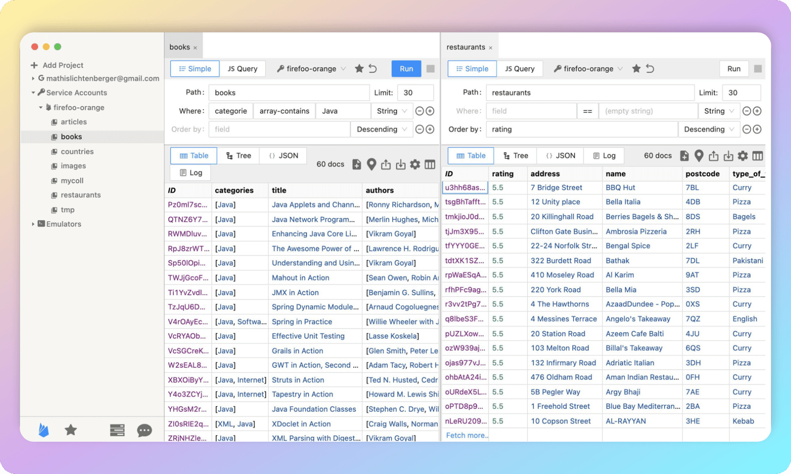Remove restaurants Order by clause with minus
This screenshot has width=791, height=474.
coord(747,129)
